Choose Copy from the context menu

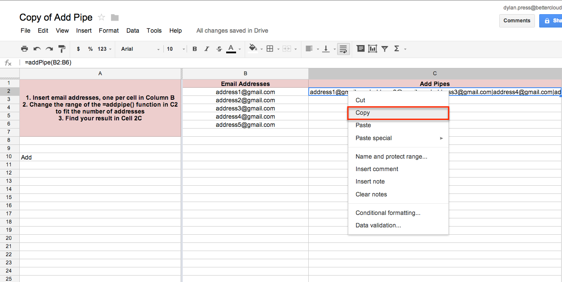(x=398, y=113)
